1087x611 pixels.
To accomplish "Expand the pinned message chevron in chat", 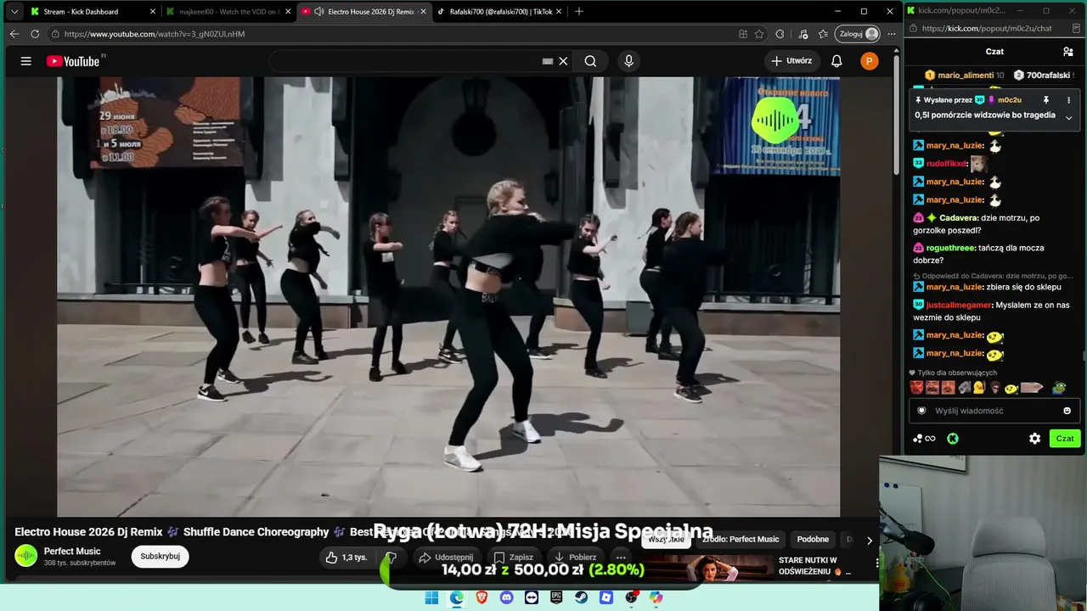I will click(x=1068, y=117).
